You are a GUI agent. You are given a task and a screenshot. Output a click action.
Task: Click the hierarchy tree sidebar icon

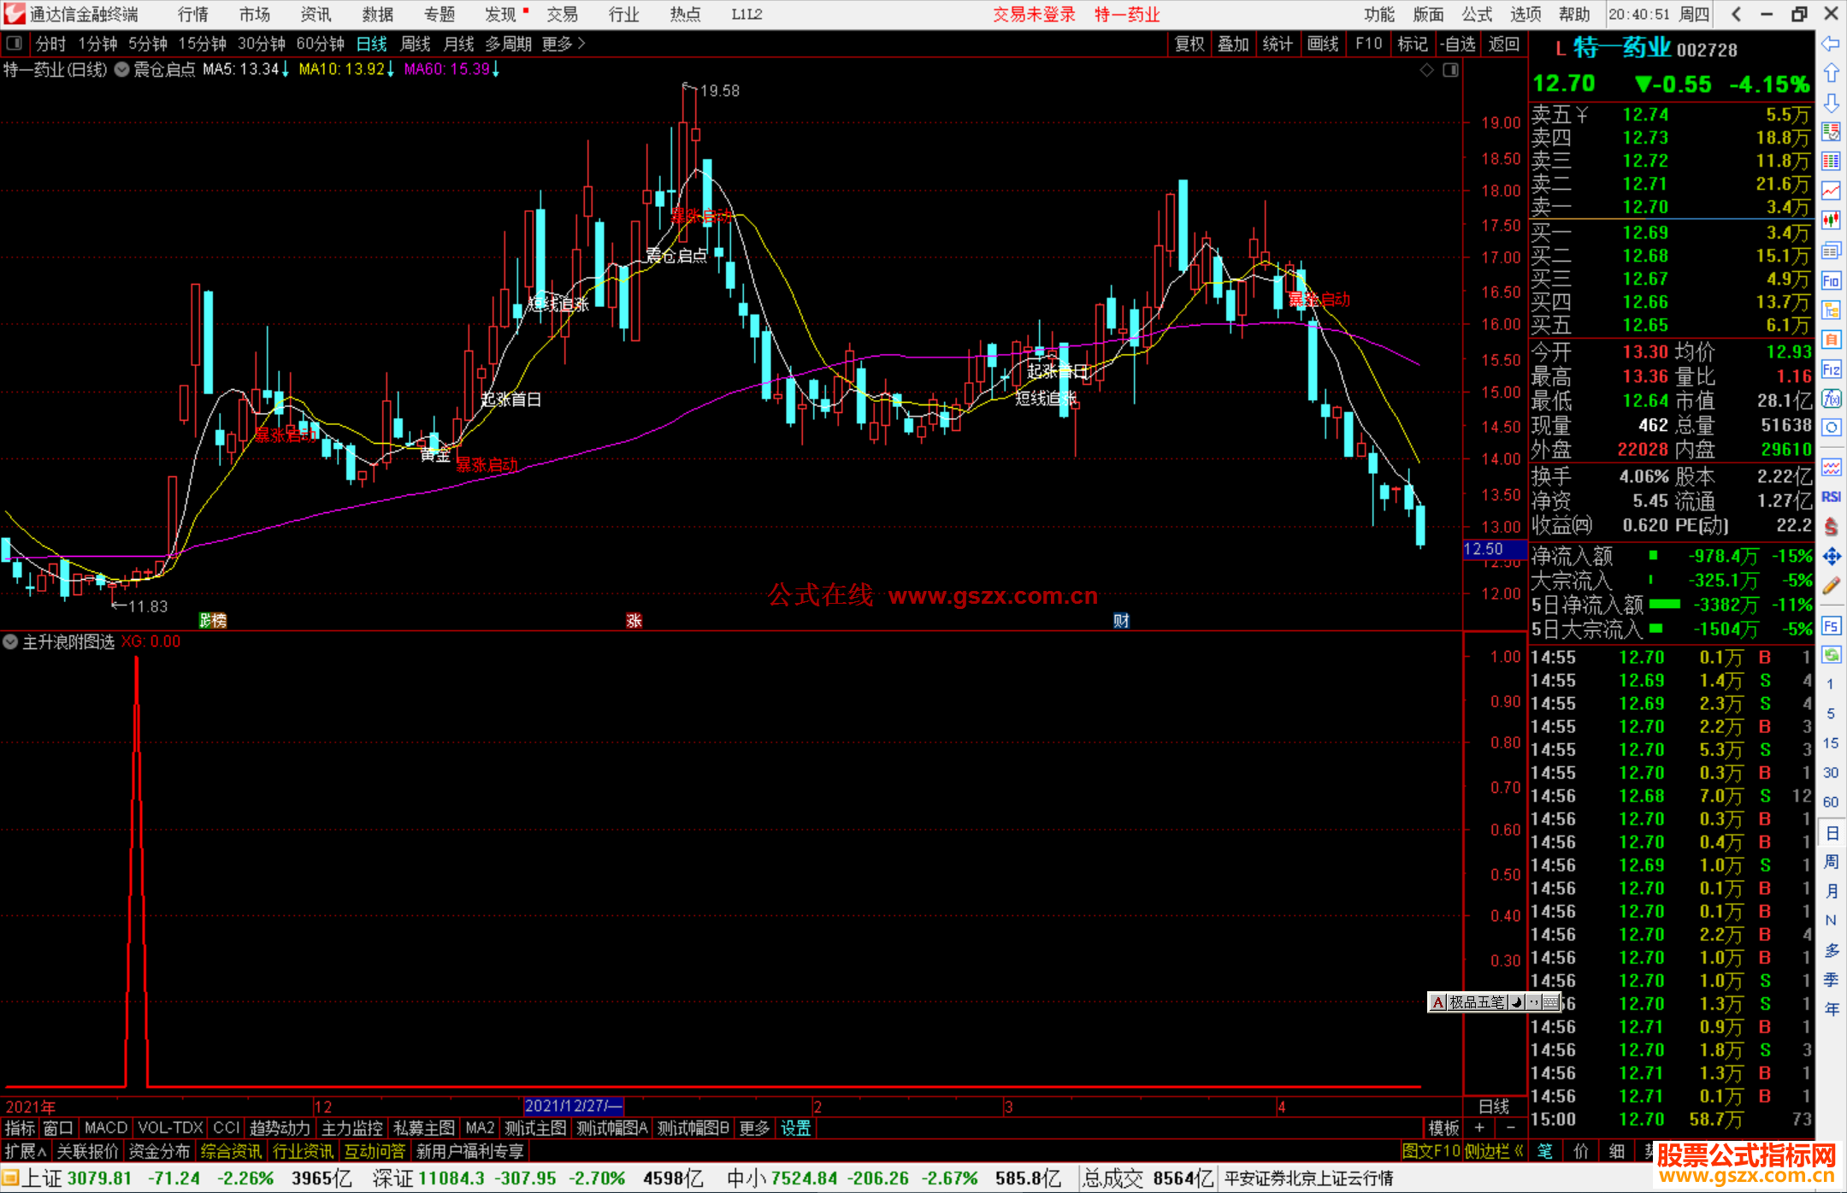tap(1831, 310)
